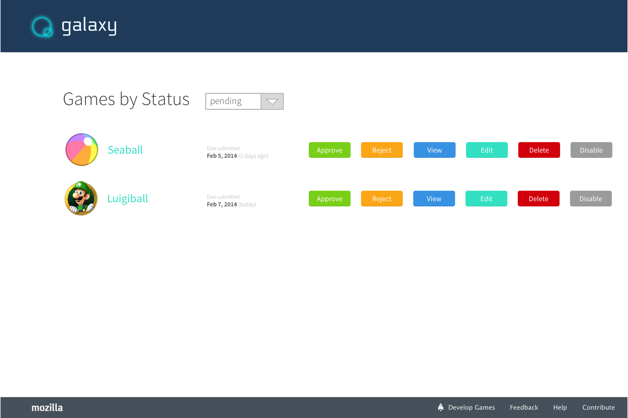628x418 pixels.
Task: Click the mozilla footer logo
Action: pos(47,407)
